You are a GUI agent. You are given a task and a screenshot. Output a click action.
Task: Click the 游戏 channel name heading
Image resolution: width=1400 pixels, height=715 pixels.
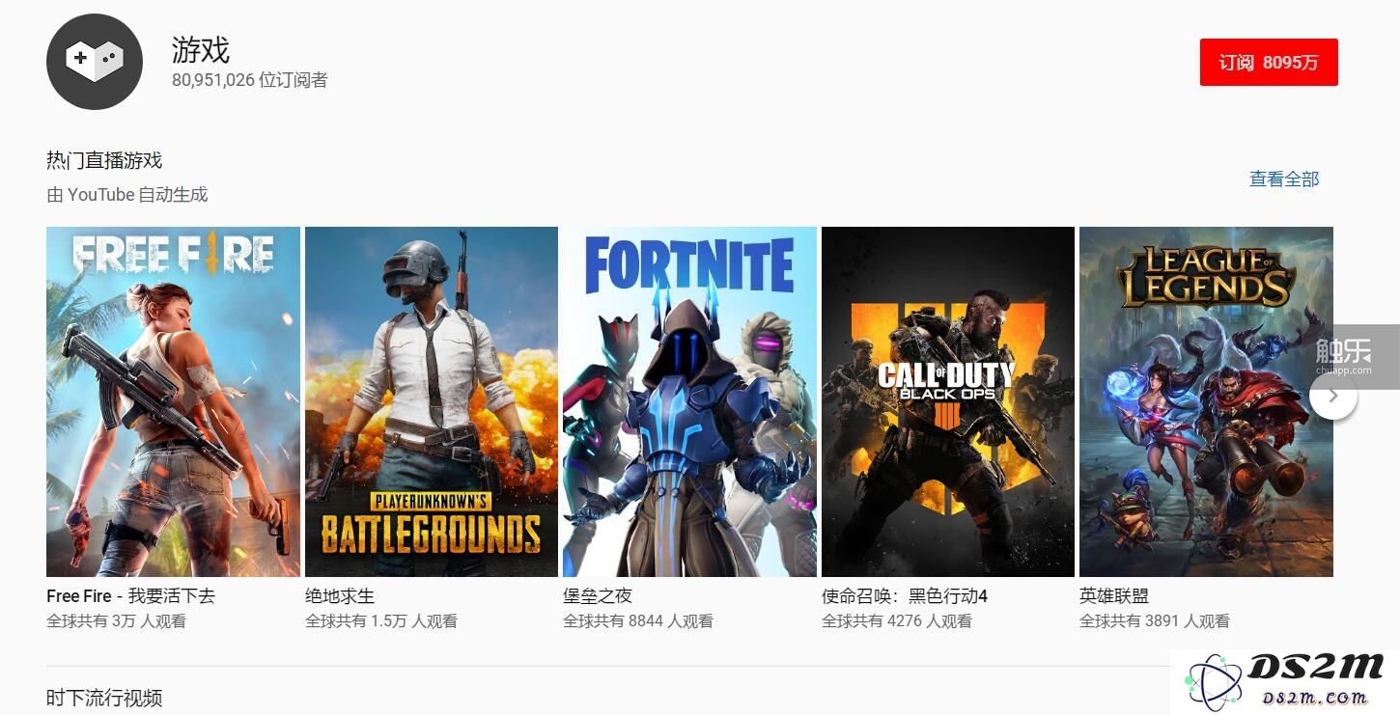pos(201,49)
